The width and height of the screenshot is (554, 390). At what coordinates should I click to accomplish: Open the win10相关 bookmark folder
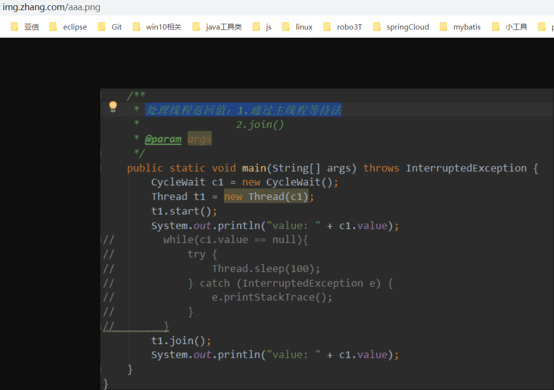coord(157,27)
